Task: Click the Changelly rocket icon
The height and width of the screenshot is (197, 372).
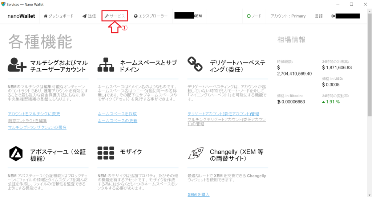Action: tap(196, 153)
